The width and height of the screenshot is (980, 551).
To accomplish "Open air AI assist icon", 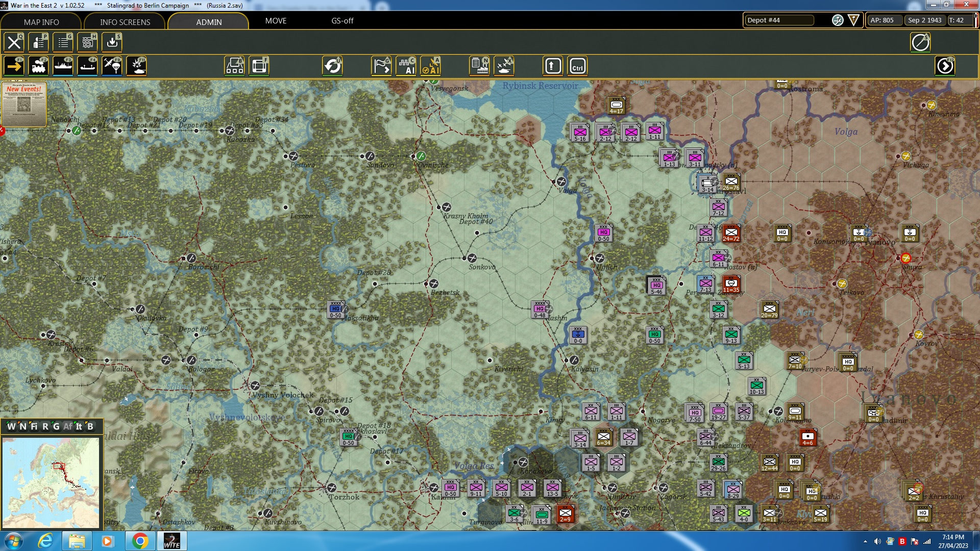I will pyautogui.click(x=431, y=66).
